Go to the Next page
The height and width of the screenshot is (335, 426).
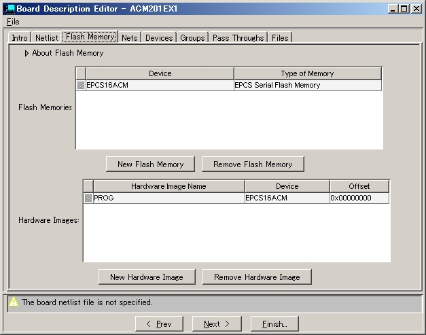coord(217,324)
